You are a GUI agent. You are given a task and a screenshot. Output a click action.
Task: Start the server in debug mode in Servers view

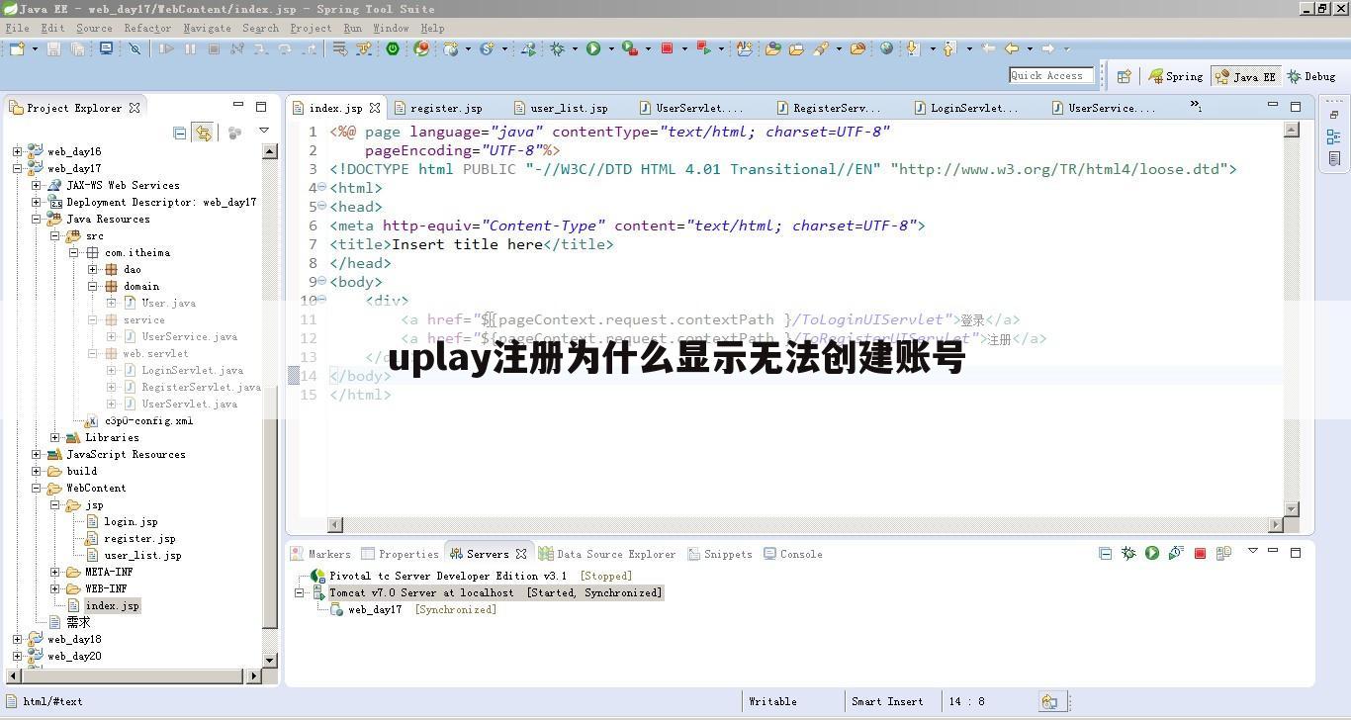(1128, 553)
